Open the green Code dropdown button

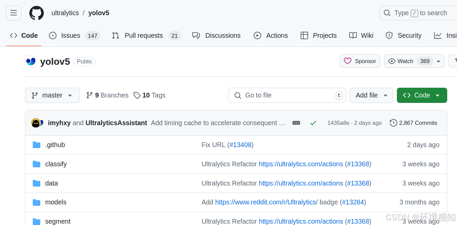point(422,95)
